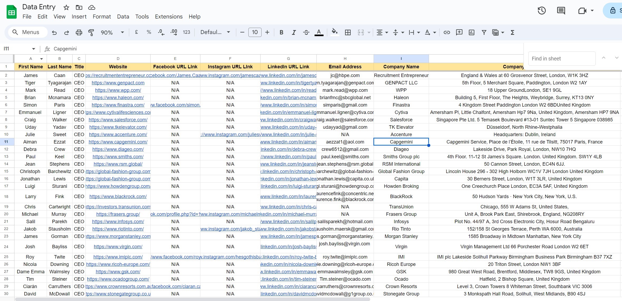Click the Functions sigma icon
Viewport: 622px width, 301px height.
pos(512,32)
